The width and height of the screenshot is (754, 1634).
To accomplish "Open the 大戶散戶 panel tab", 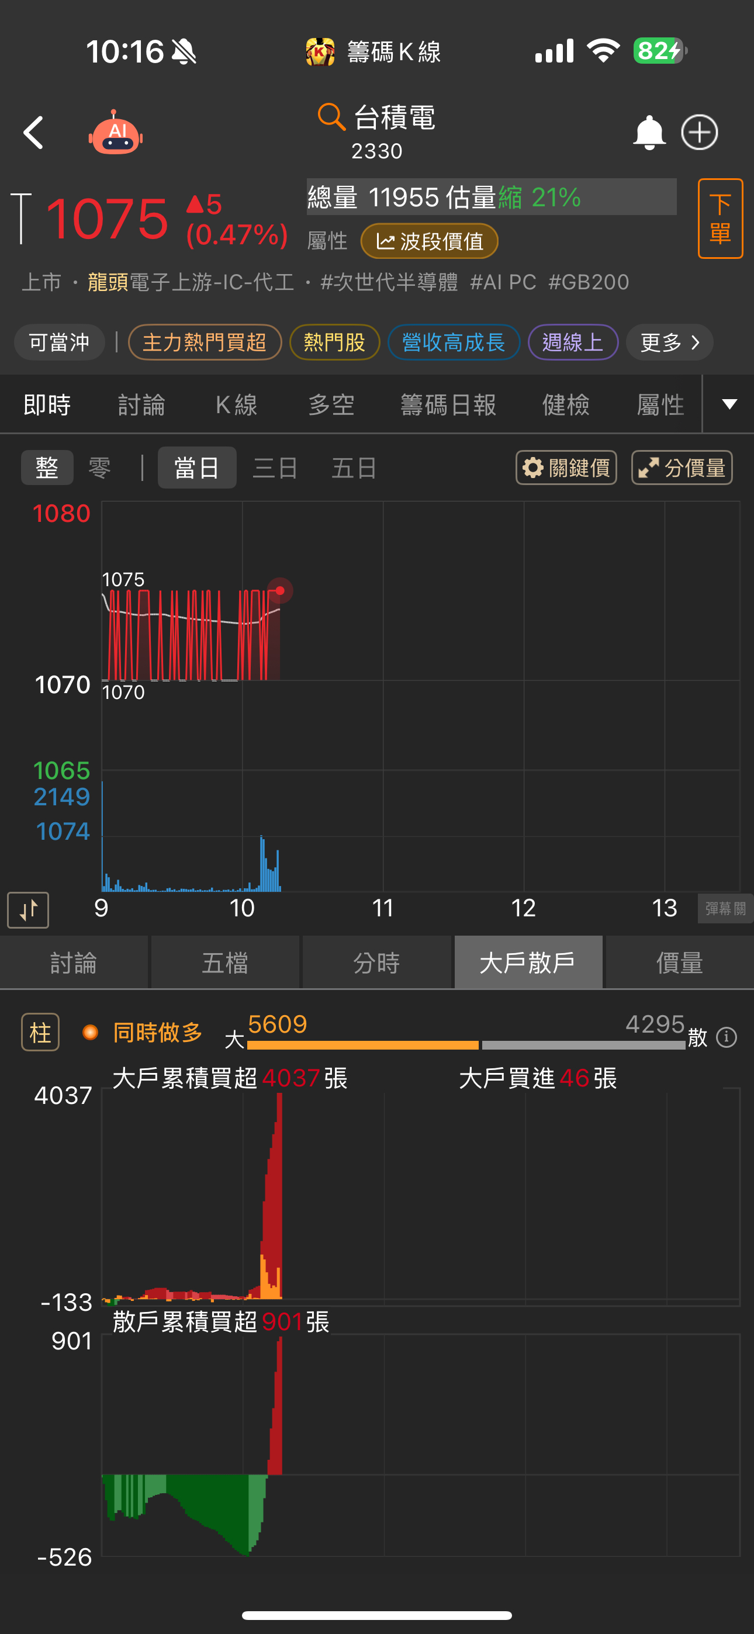I will point(528,963).
